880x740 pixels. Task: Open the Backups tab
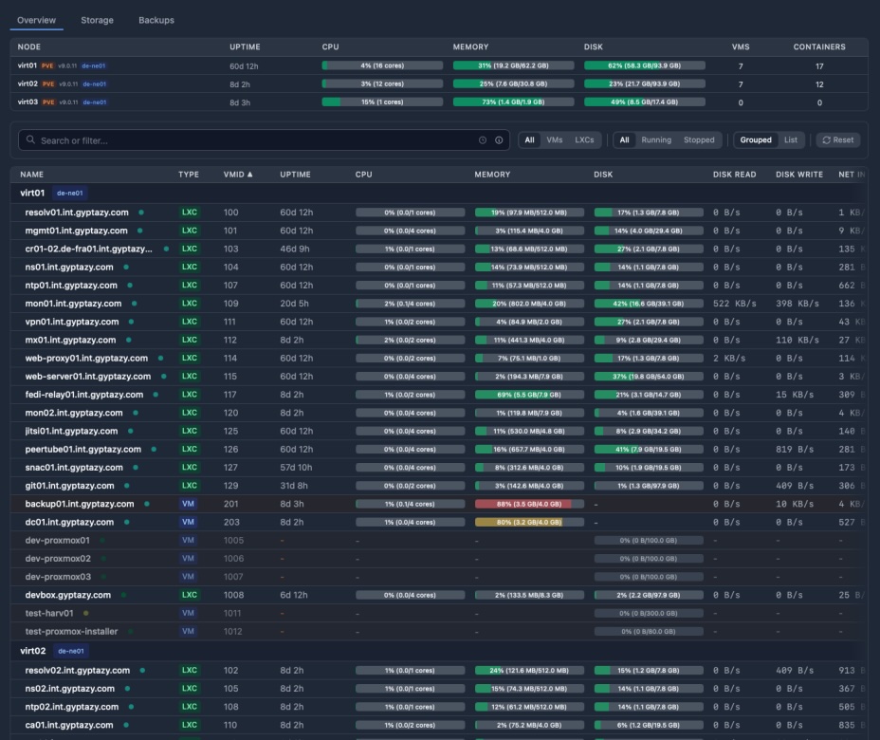coord(156,19)
